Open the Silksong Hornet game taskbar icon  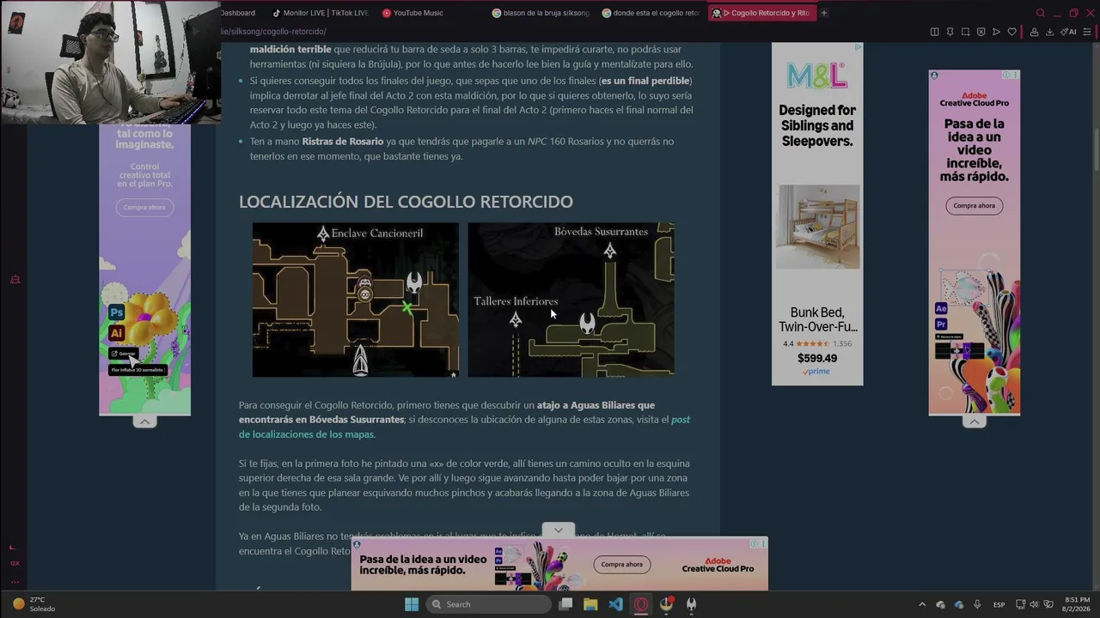tap(690, 604)
